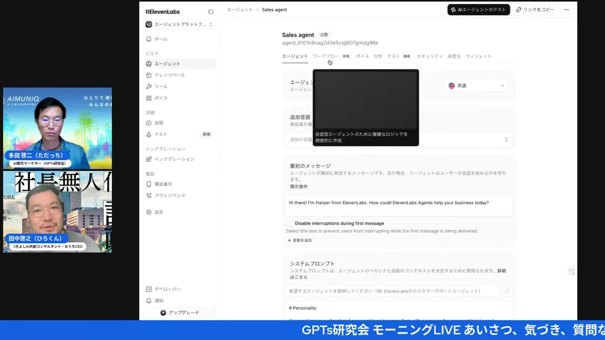
Task: Open the 英語 language dropdown
Action: [x=476, y=86]
